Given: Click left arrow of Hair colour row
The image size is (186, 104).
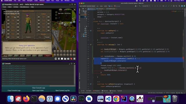Looking at the screenshot, I should click(x=39, y=17).
